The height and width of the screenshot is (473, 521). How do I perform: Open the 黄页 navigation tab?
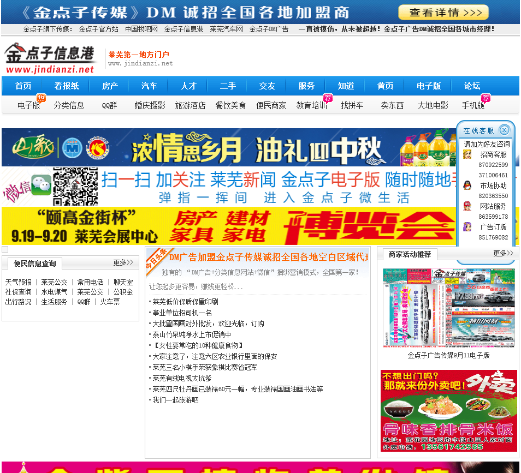[x=385, y=86]
